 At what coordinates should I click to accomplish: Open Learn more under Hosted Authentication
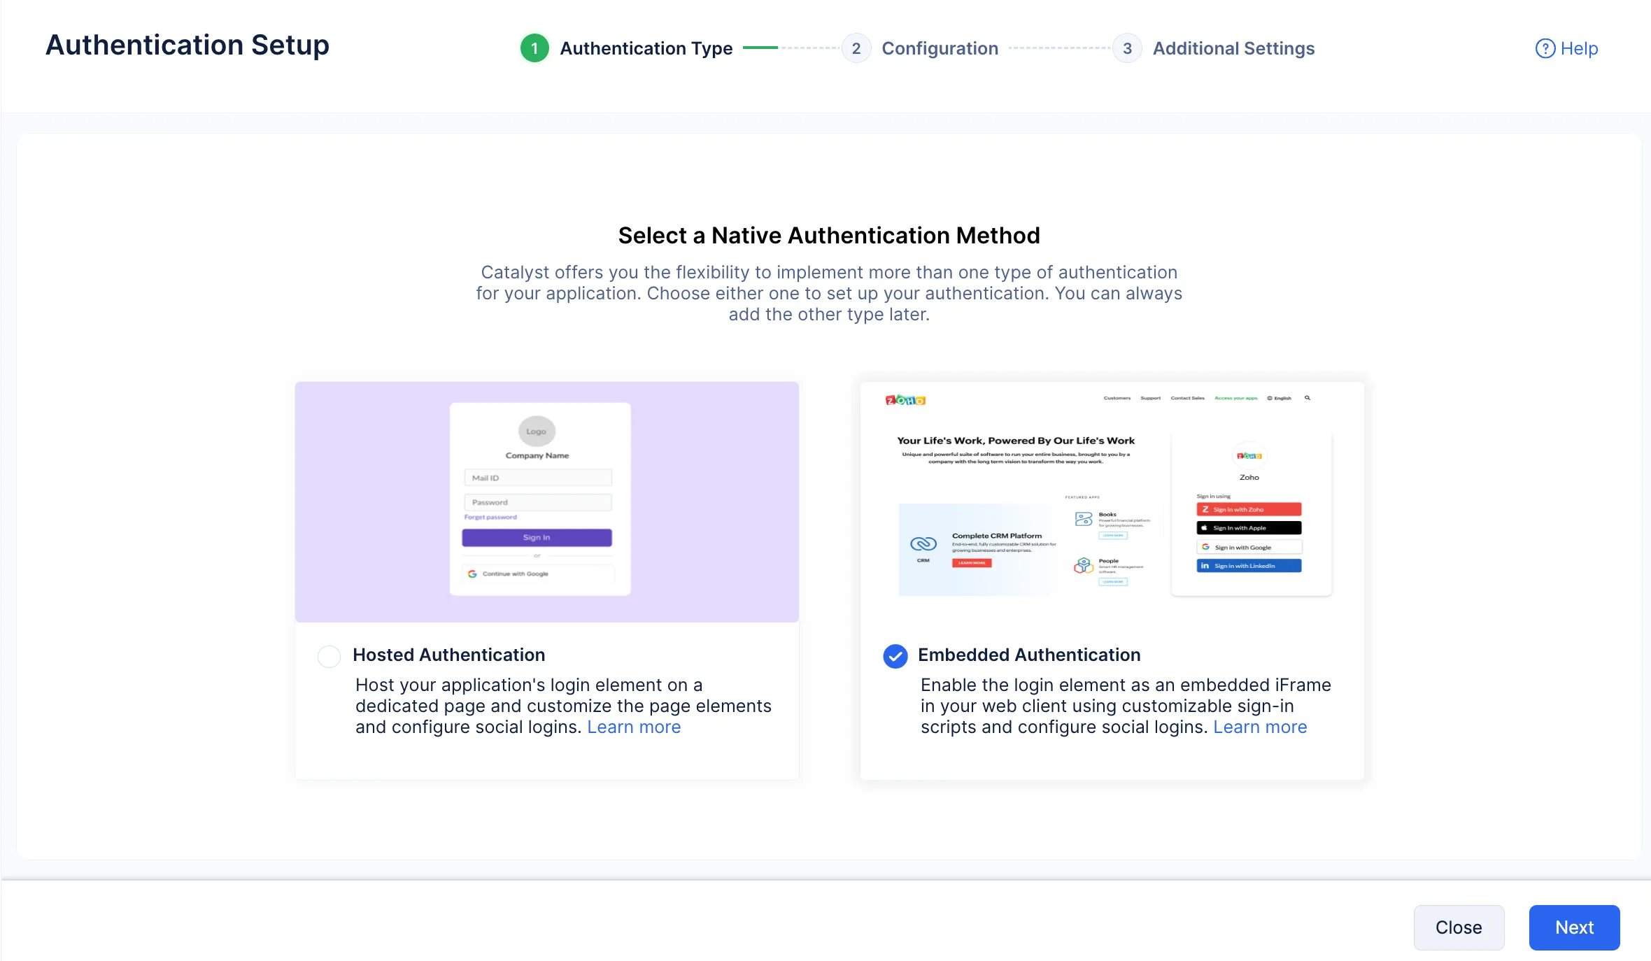click(x=633, y=727)
